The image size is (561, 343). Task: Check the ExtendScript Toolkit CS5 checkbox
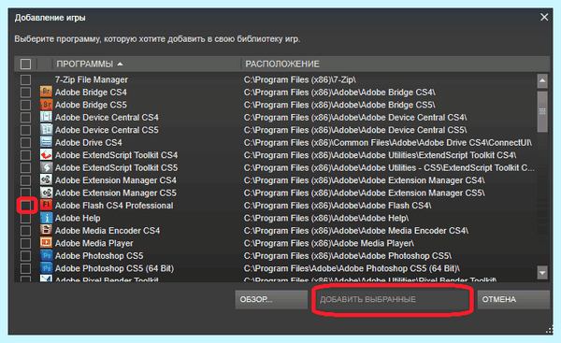pyautogui.click(x=25, y=167)
